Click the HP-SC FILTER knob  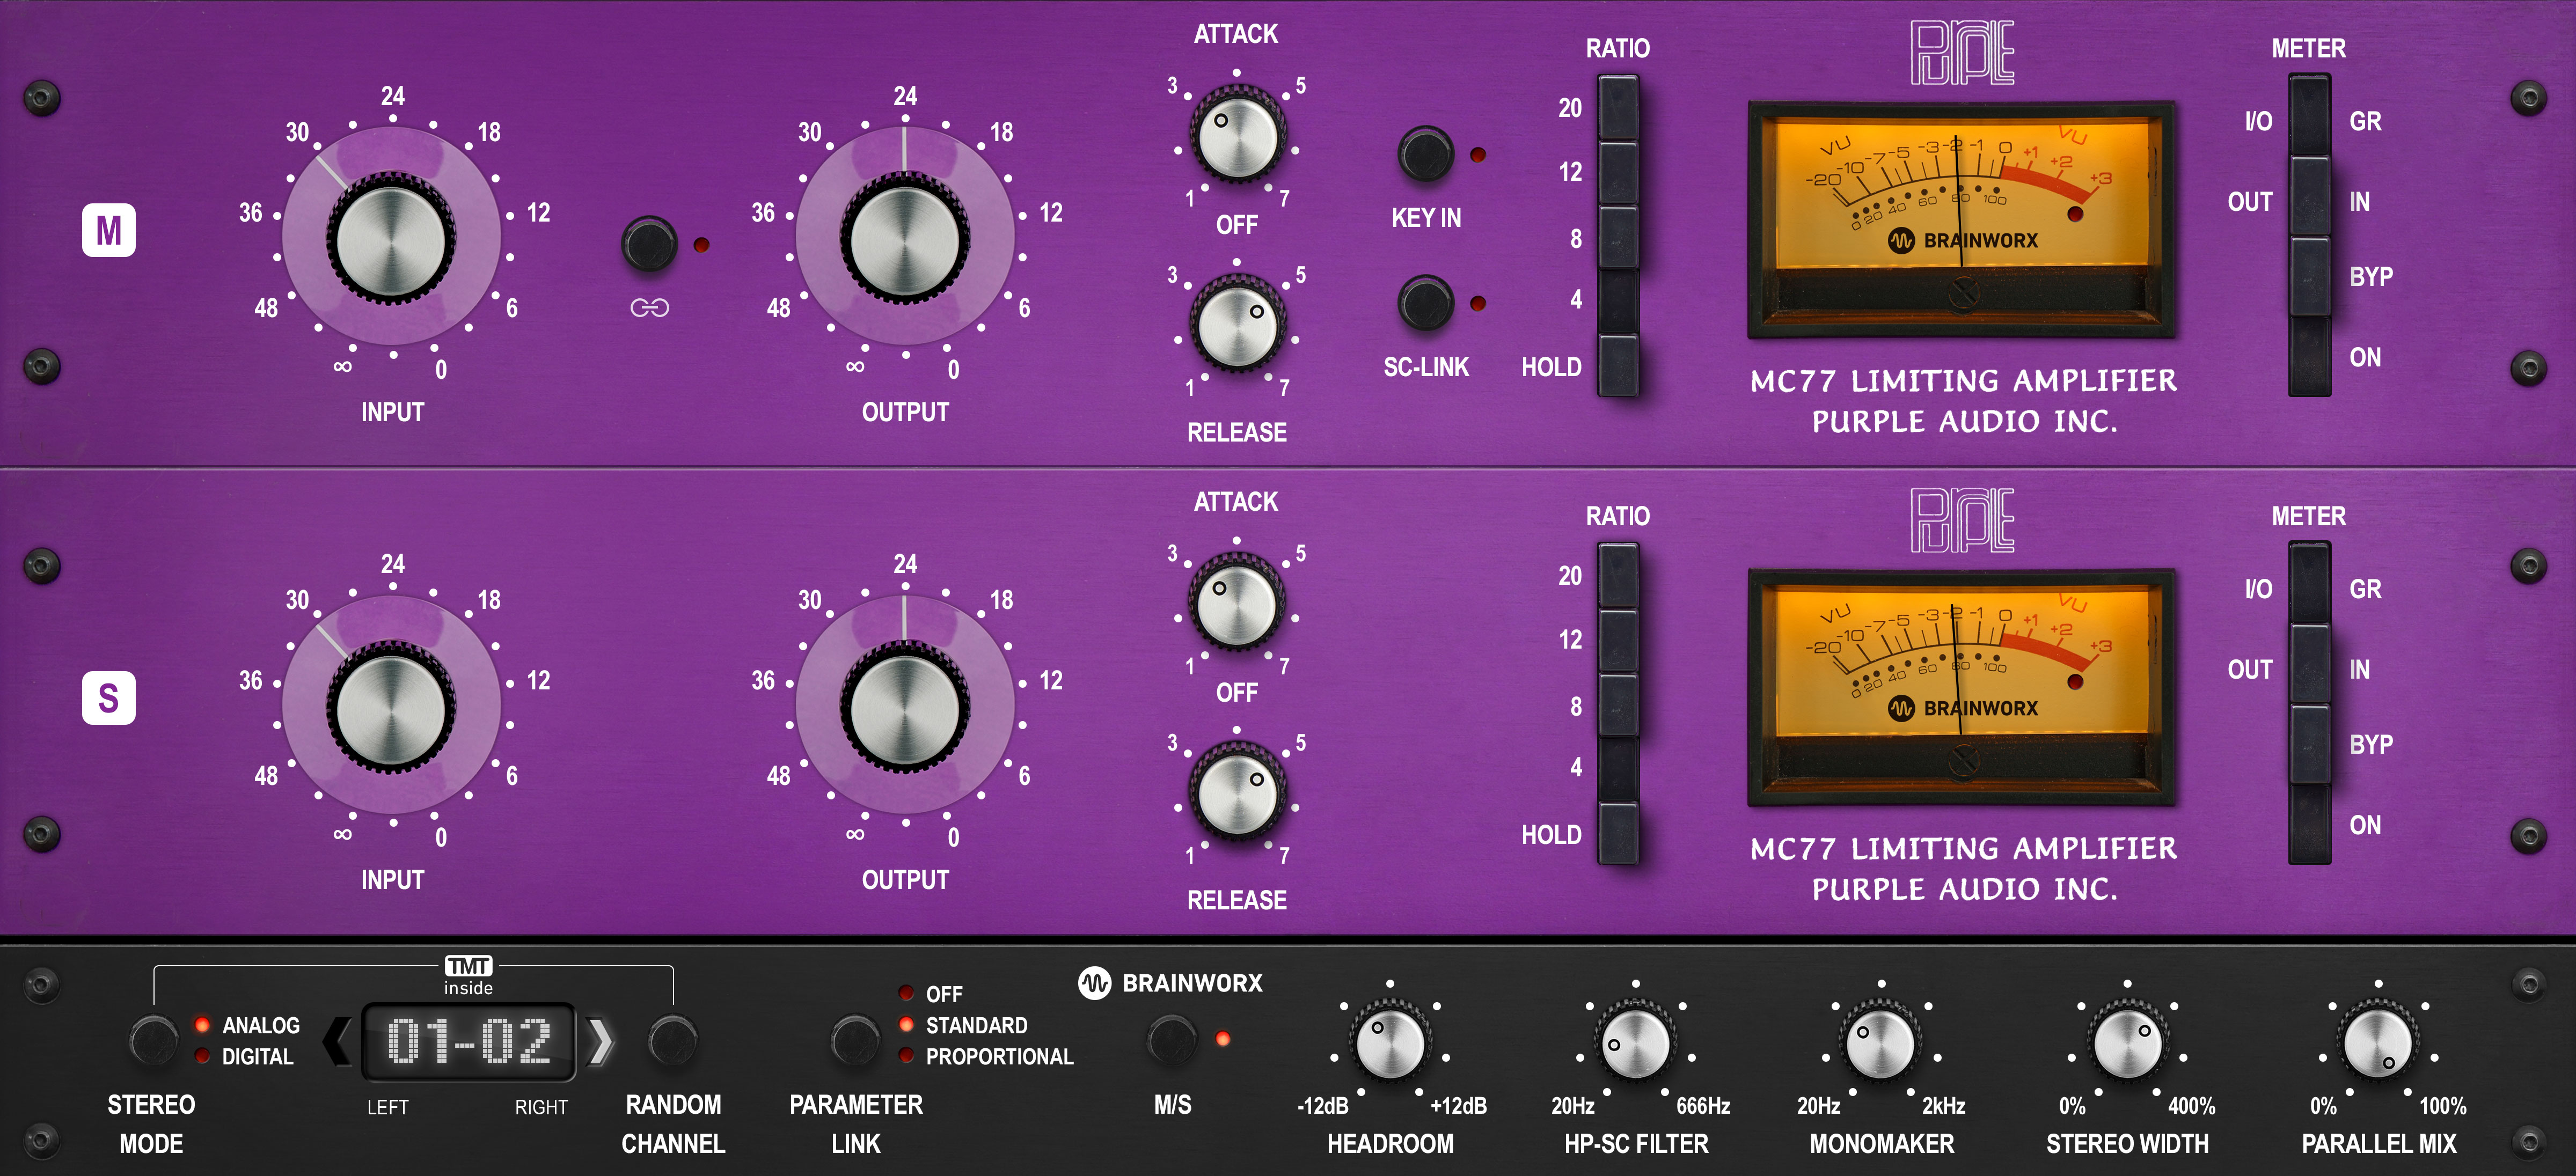(1636, 1043)
